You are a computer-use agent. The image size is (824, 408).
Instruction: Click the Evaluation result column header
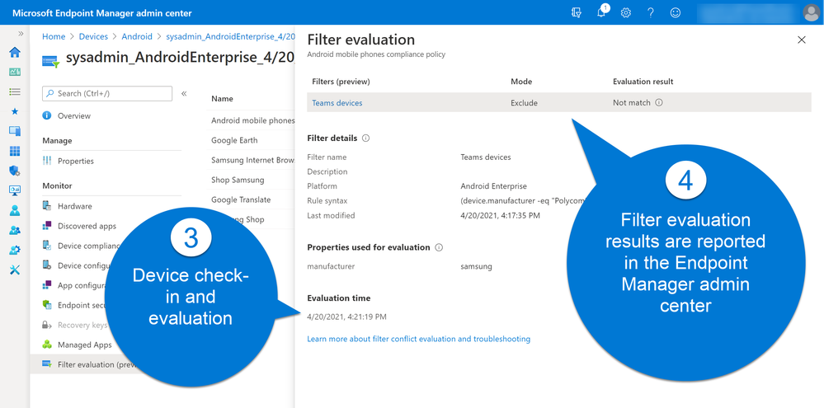click(x=643, y=82)
